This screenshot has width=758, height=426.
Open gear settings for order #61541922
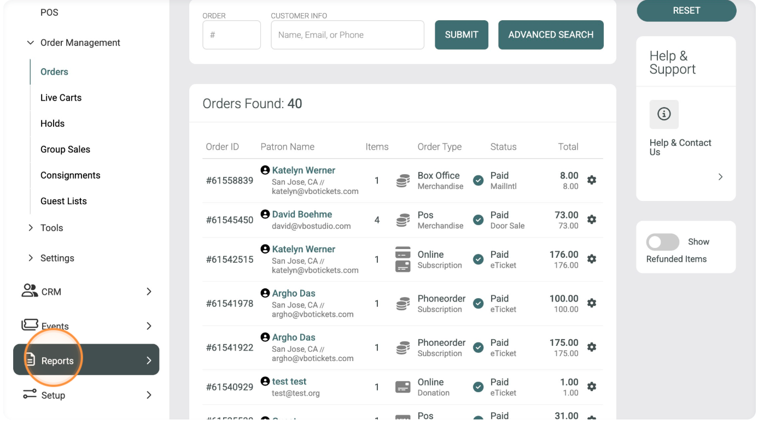pyautogui.click(x=591, y=347)
